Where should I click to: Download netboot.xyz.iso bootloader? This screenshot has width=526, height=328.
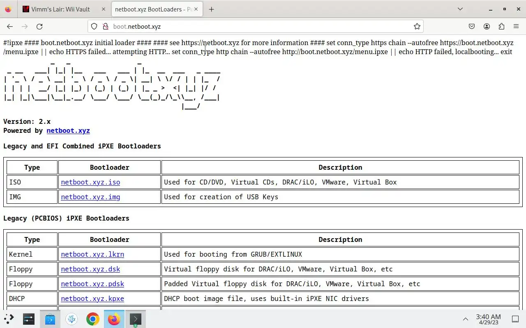[x=90, y=182]
